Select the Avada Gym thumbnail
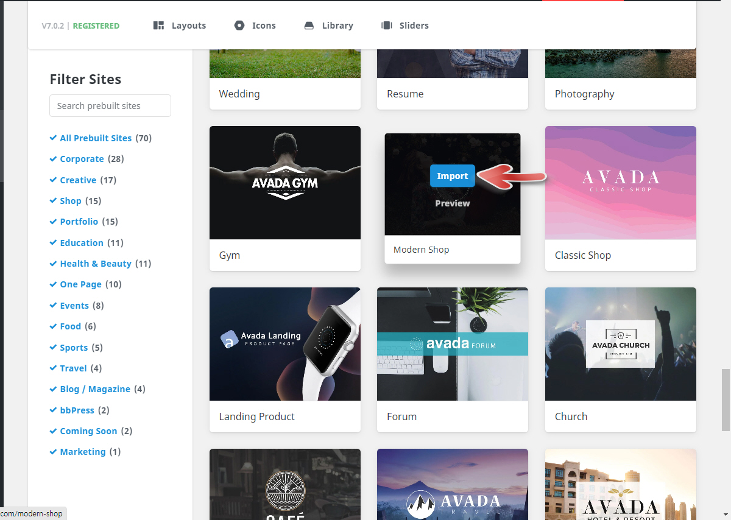731x520 pixels. tap(285, 183)
